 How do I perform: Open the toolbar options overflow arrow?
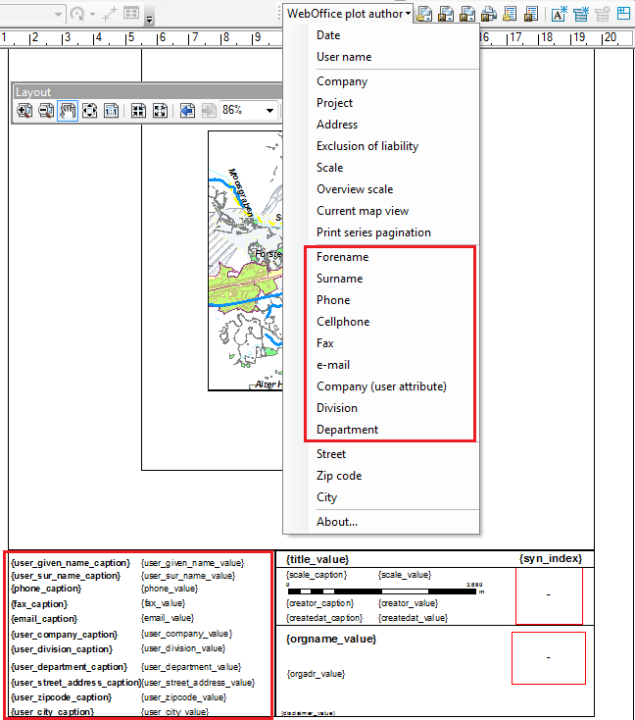coord(150,19)
